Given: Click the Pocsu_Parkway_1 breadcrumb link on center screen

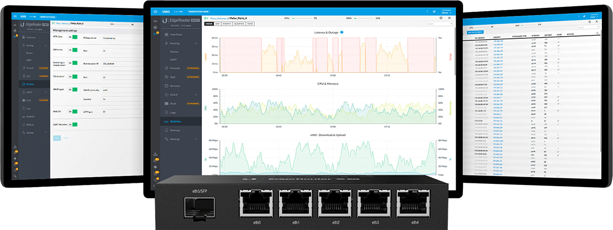Looking at the screenshot, I should (x=218, y=18).
